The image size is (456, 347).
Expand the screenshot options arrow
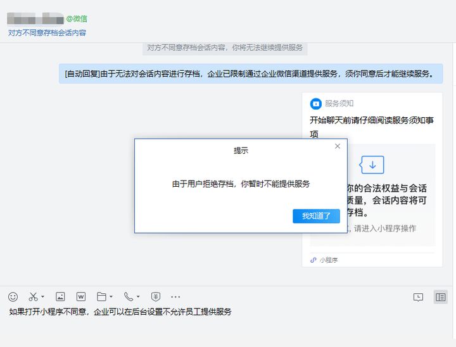point(42,297)
